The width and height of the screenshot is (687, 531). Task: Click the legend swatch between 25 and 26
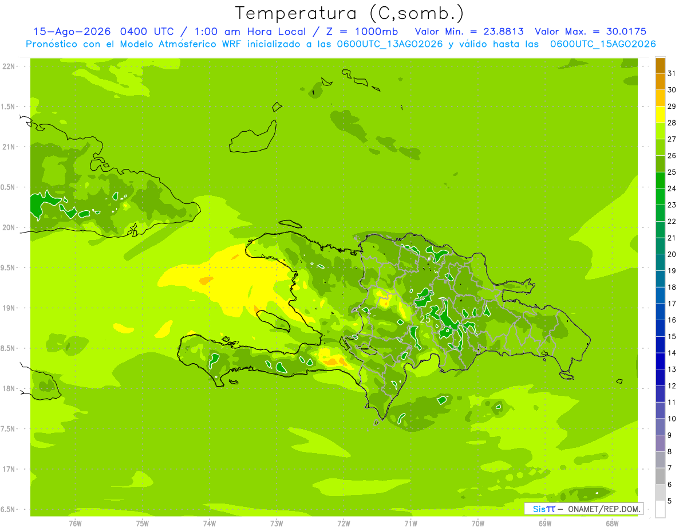(660, 164)
